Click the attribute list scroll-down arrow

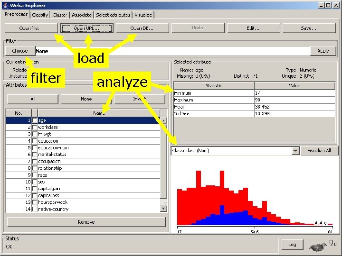tap(163, 209)
